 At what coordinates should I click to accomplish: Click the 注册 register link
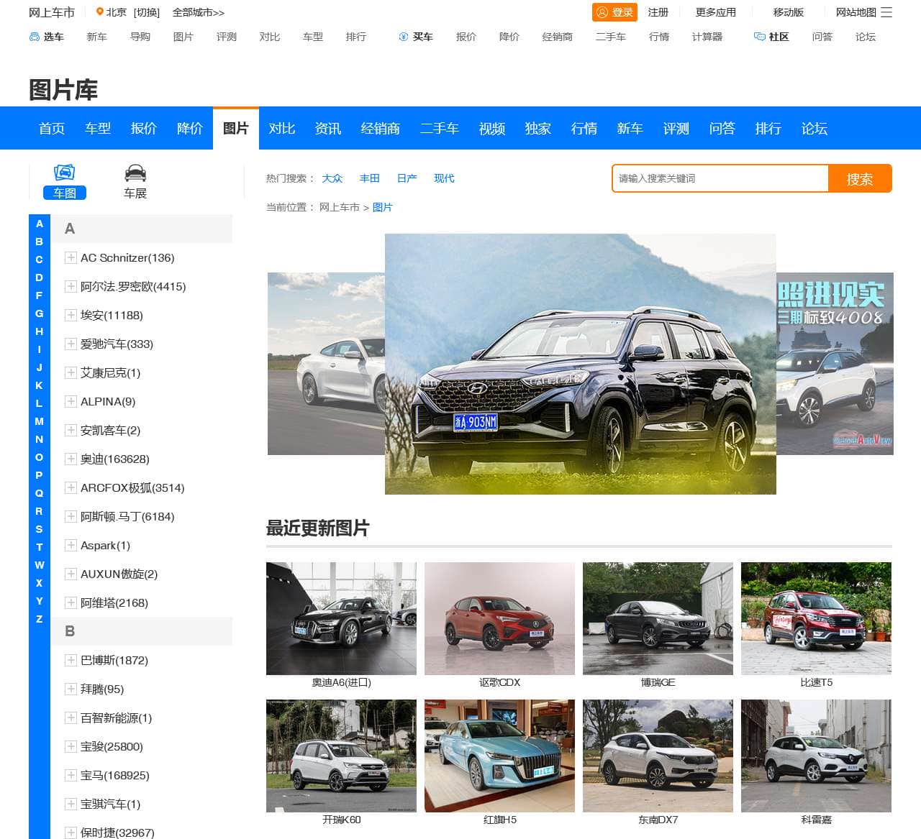[x=658, y=12]
